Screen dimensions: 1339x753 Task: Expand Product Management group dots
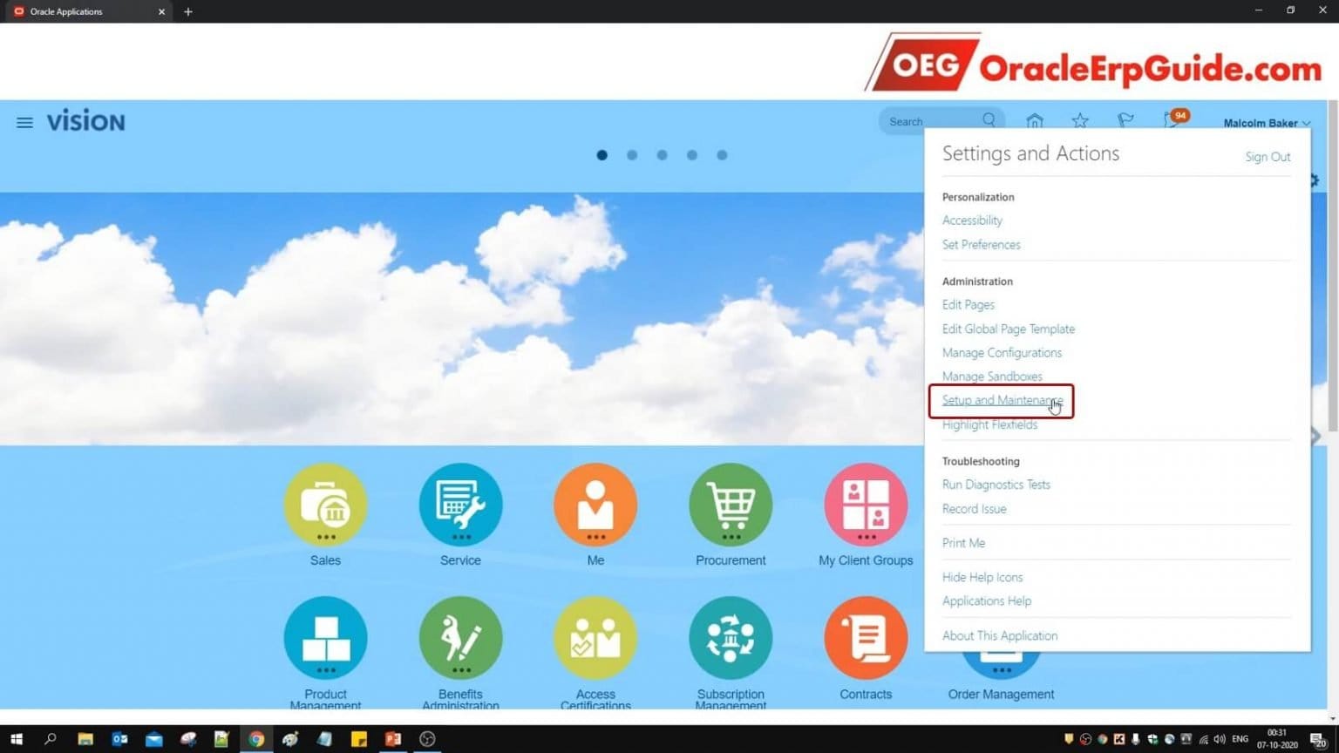pyautogui.click(x=325, y=670)
